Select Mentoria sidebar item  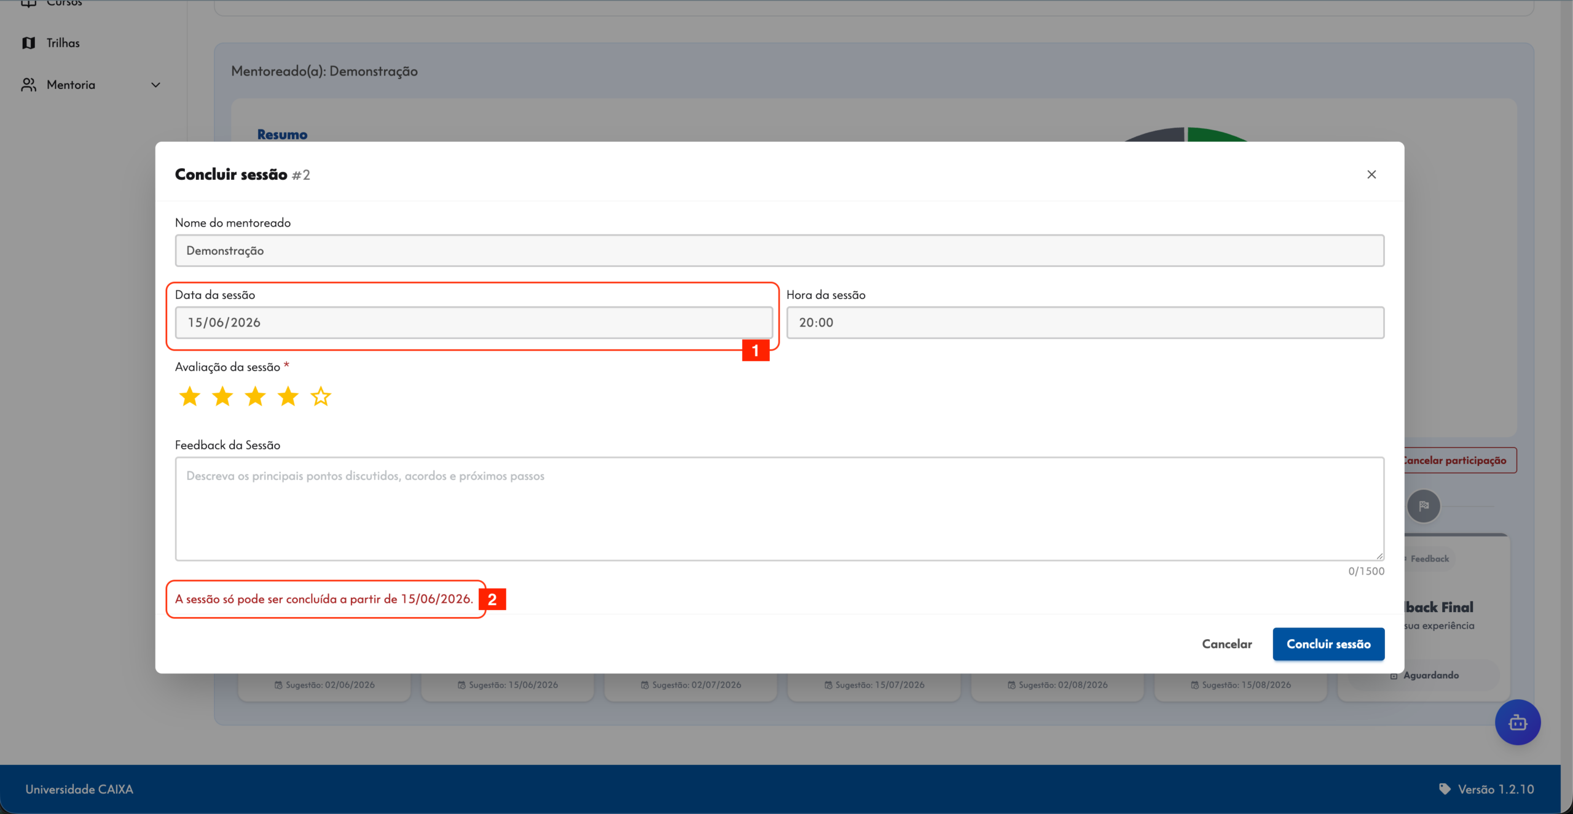tap(71, 85)
